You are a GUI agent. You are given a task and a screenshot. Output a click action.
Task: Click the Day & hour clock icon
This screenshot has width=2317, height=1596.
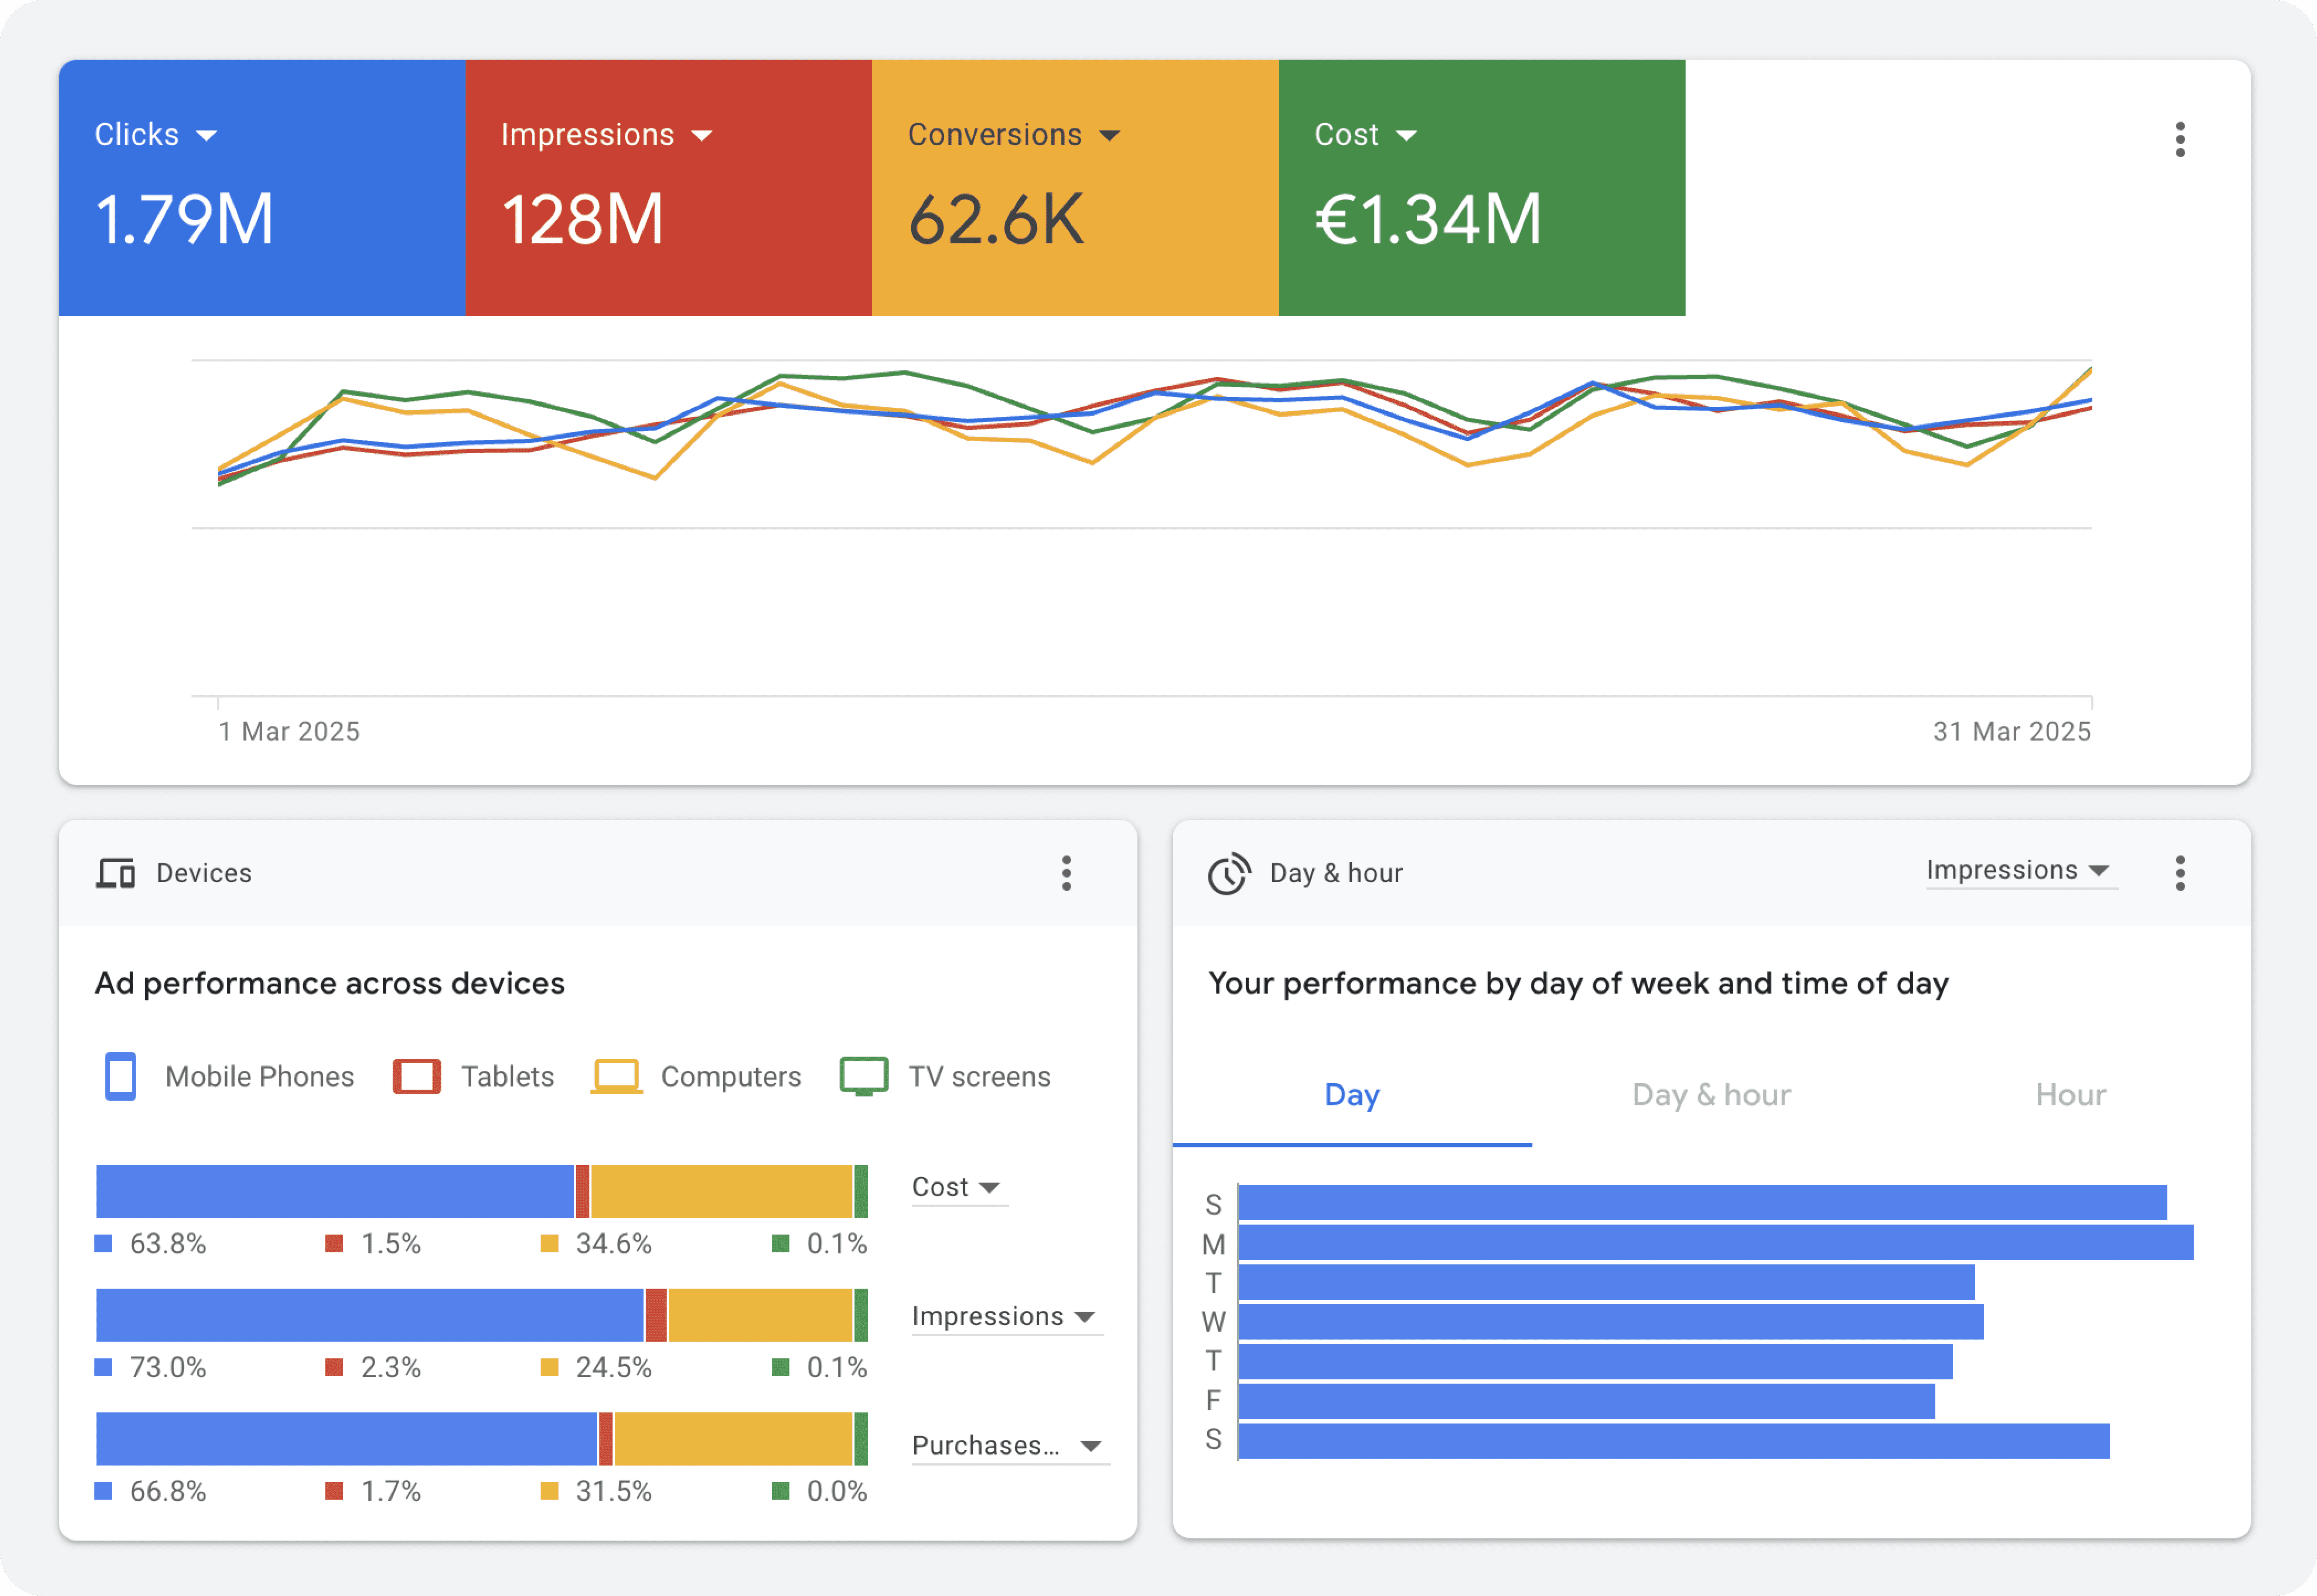[1228, 873]
